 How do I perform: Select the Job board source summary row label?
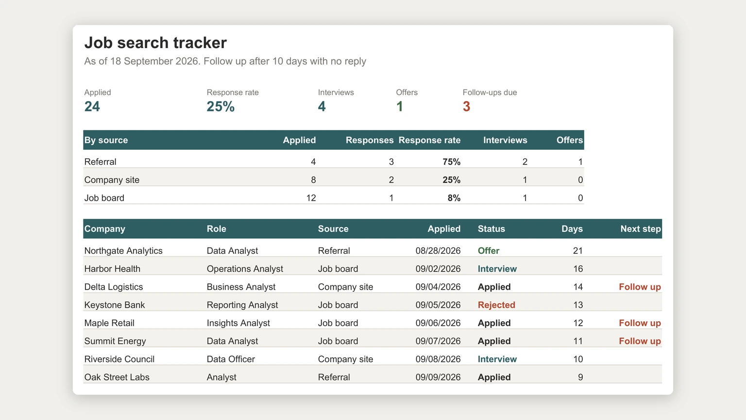(104, 198)
